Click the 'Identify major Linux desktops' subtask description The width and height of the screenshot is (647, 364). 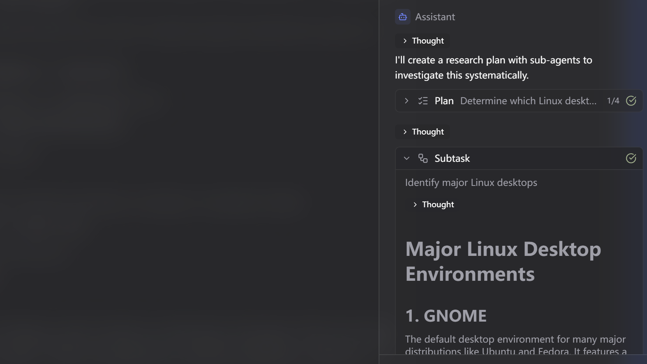[471, 182]
